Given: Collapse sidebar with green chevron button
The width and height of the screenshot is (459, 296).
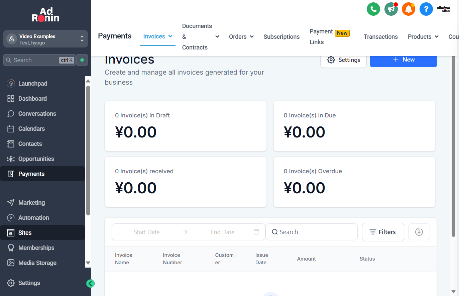Looking at the screenshot, I should tap(90, 284).
